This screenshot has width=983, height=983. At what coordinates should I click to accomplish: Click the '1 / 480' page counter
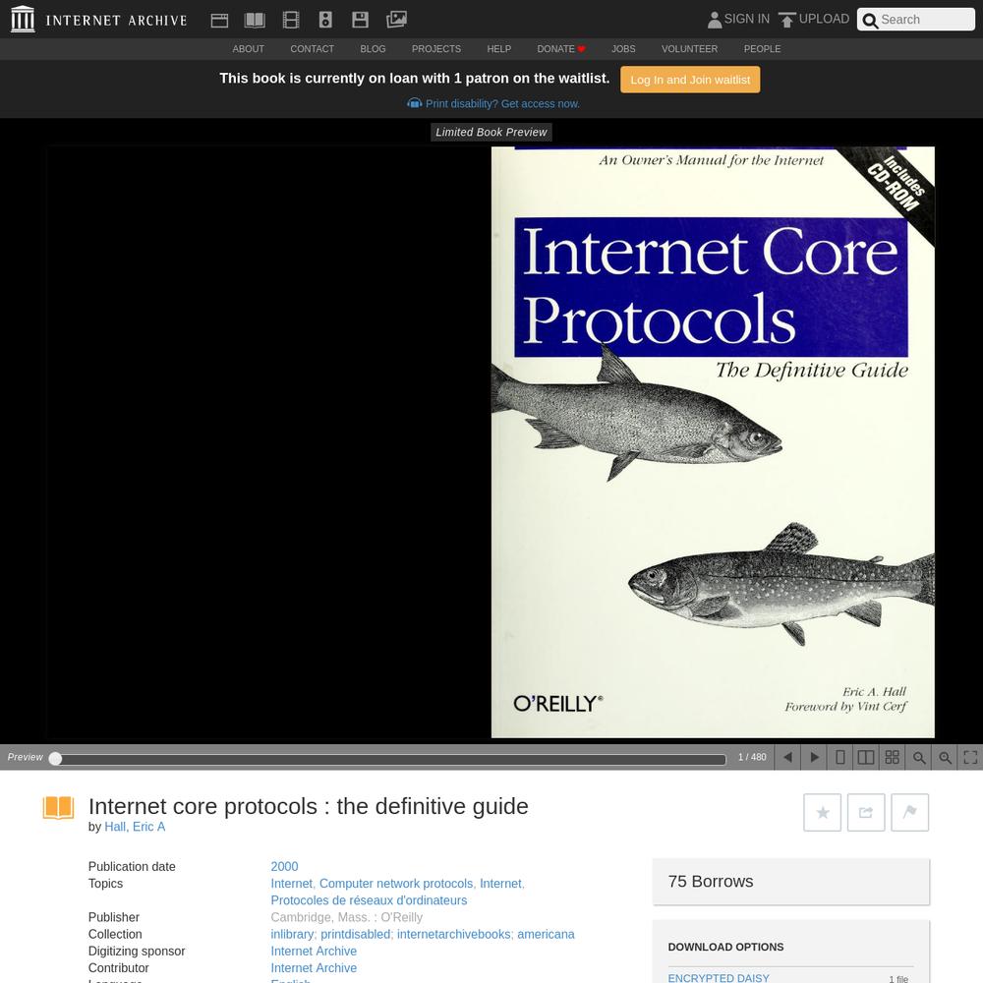[752, 757]
